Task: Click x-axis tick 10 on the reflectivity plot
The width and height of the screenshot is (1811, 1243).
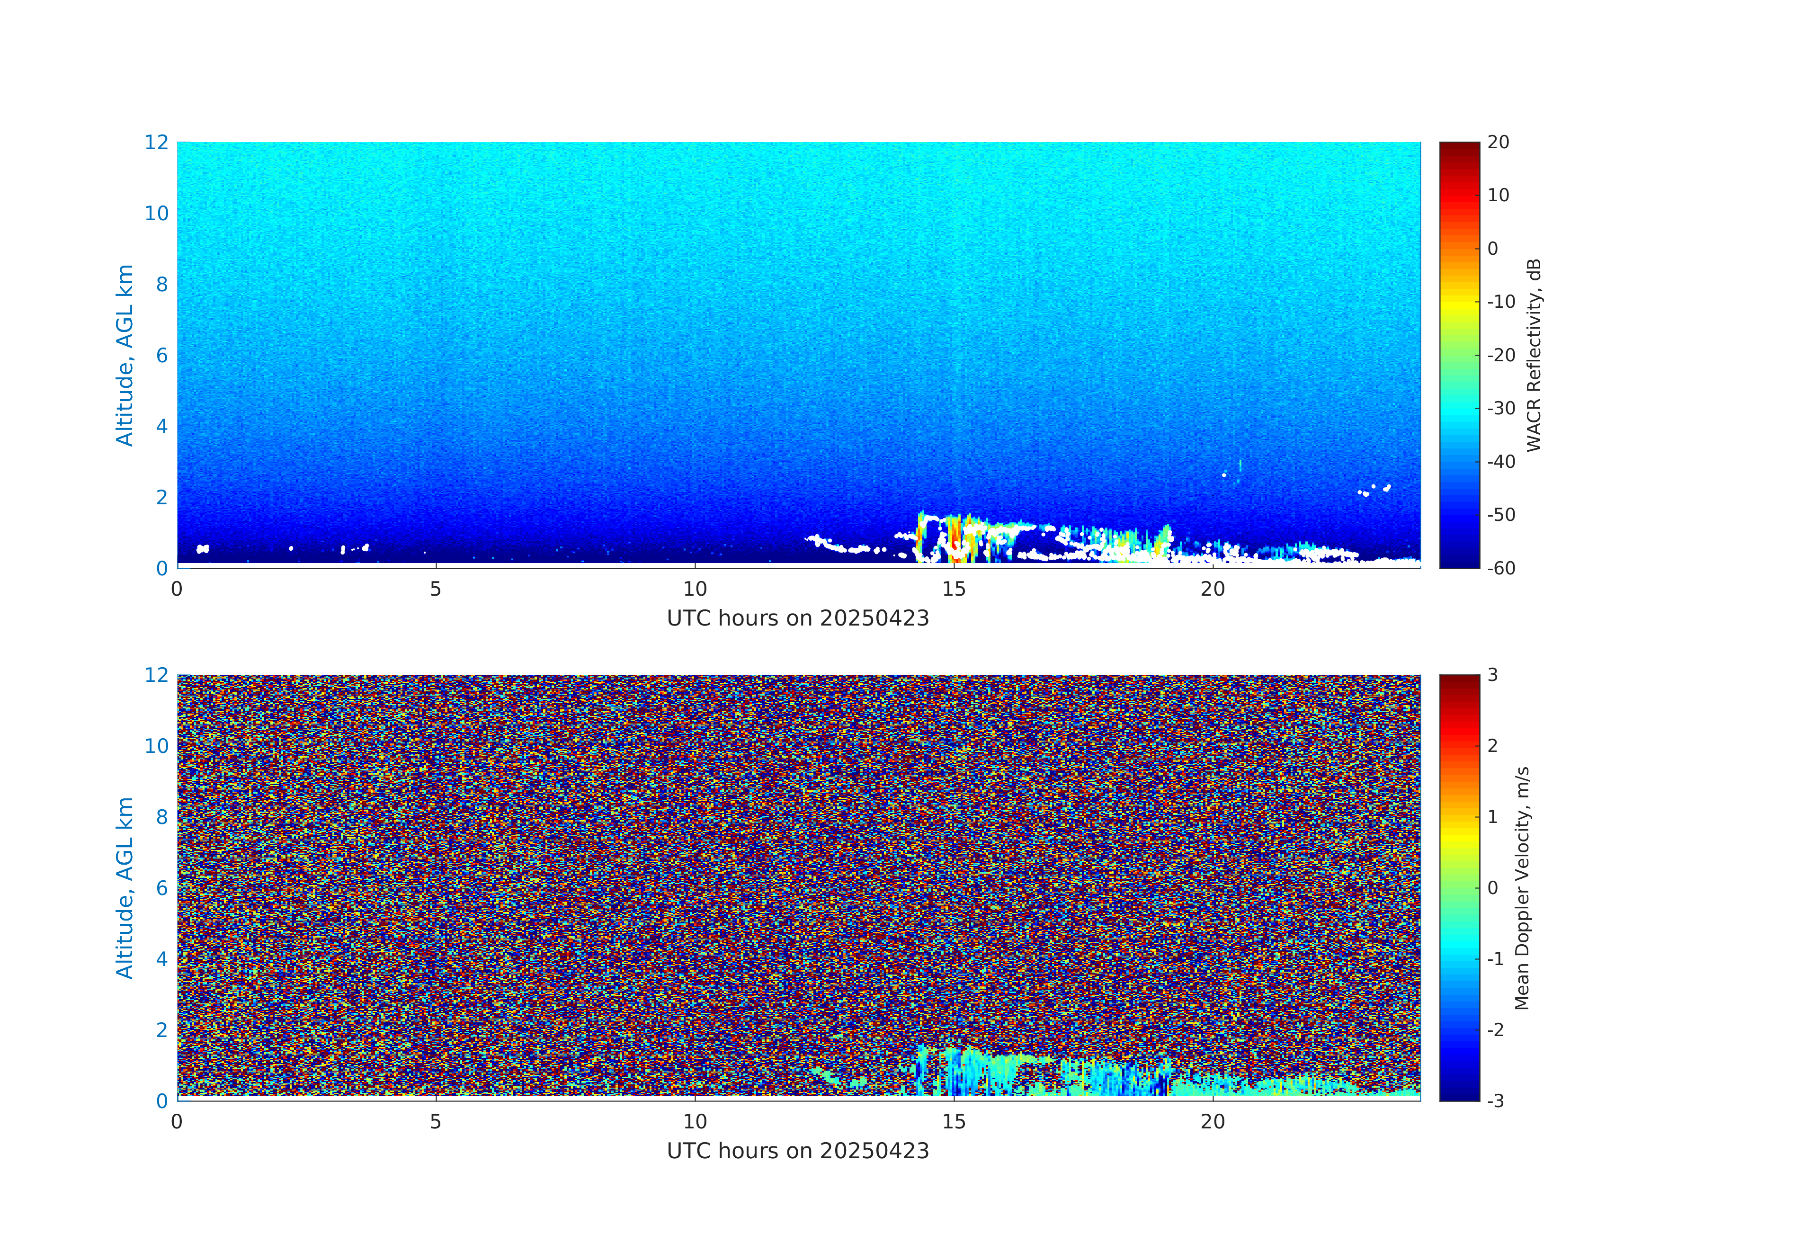Action: pyautogui.click(x=695, y=589)
